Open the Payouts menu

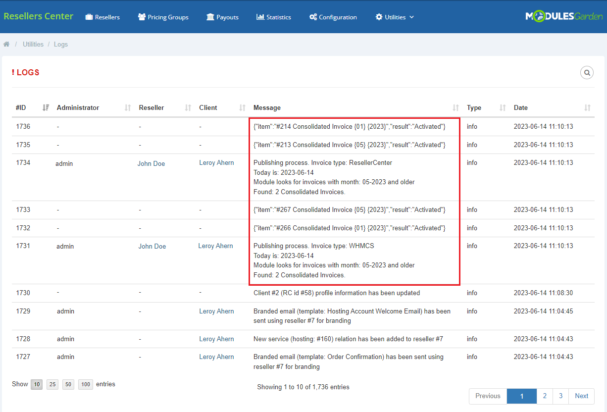click(x=222, y=17)
